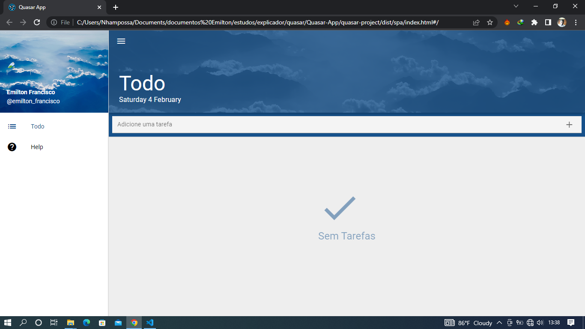Click the plus icon to add task
Viewport: 585px width, 329px height.
[x=569, y=125]
